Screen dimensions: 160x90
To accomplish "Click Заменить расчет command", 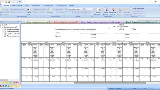I will click(17, 9).
